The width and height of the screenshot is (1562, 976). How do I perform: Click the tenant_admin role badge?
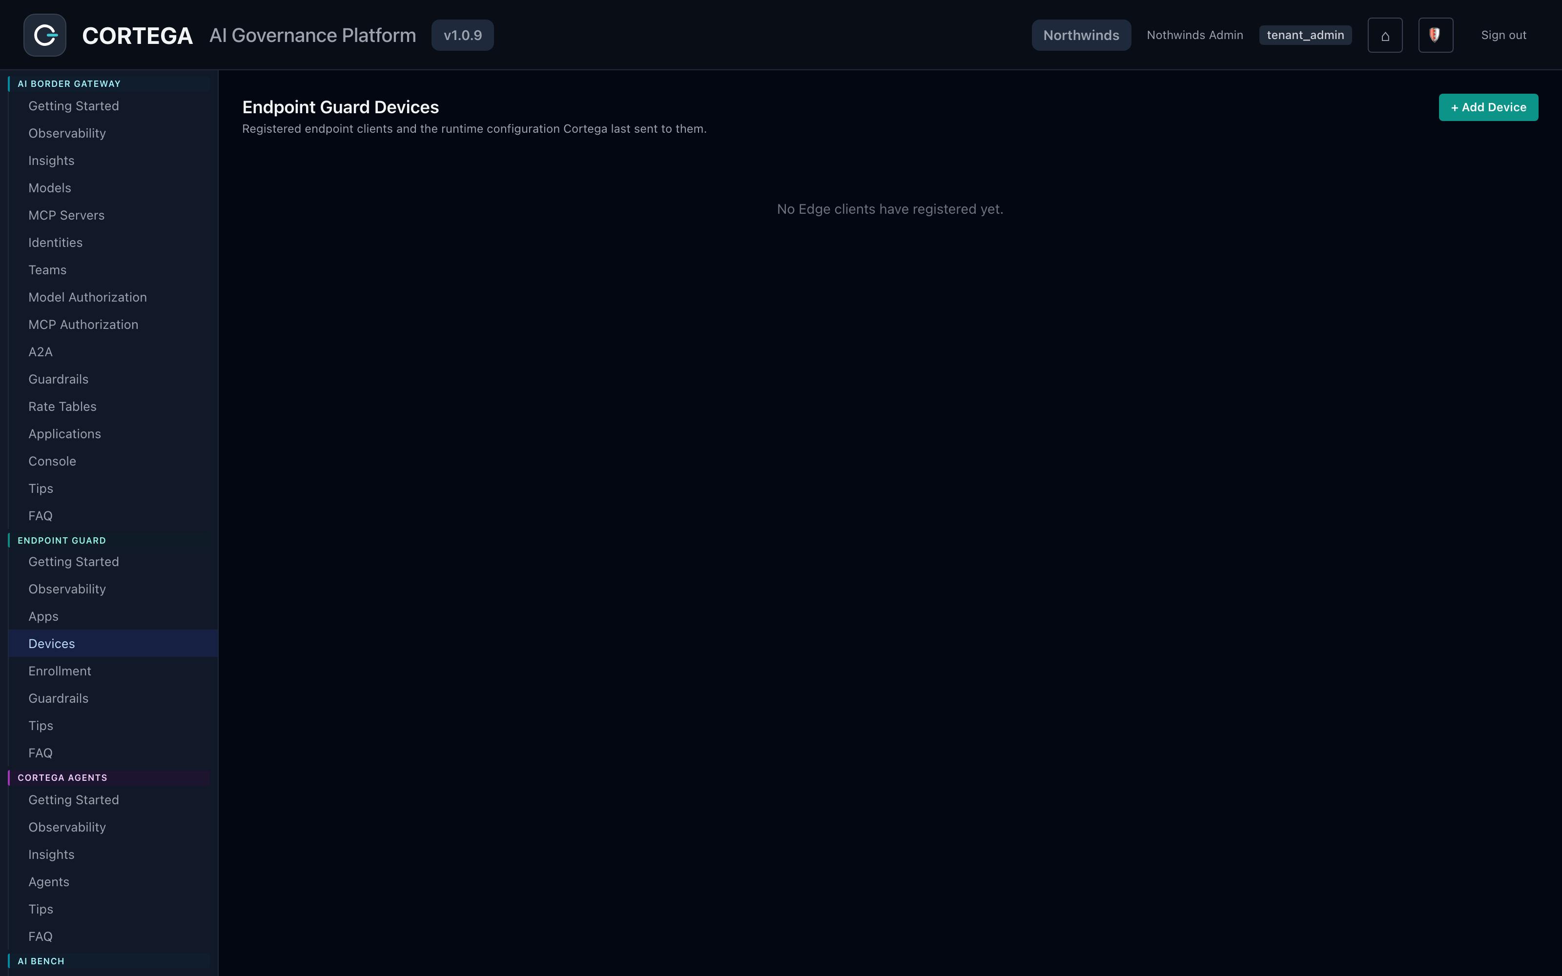(x=1305, y=35)
